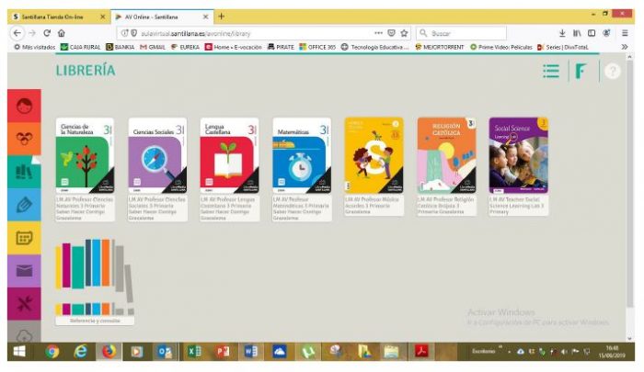Click the Buscar search field
This screenshot has width=644, height=372.
pos(461,33)
